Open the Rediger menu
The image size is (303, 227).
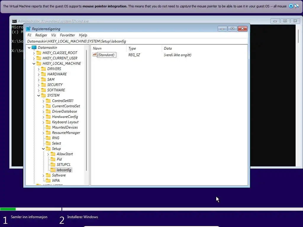point(41,35)
